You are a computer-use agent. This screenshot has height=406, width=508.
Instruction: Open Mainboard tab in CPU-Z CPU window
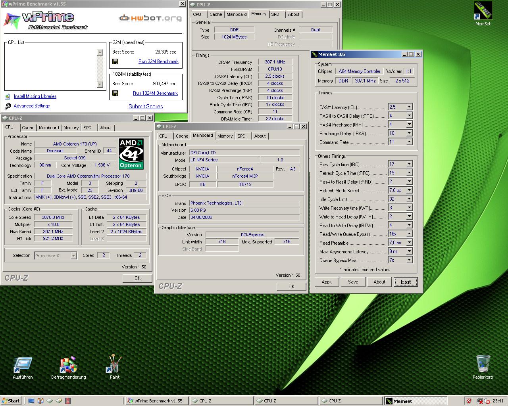(49, 128)
